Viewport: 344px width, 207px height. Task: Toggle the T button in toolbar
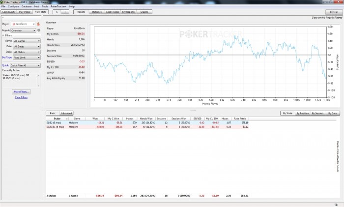click(65, 12)
